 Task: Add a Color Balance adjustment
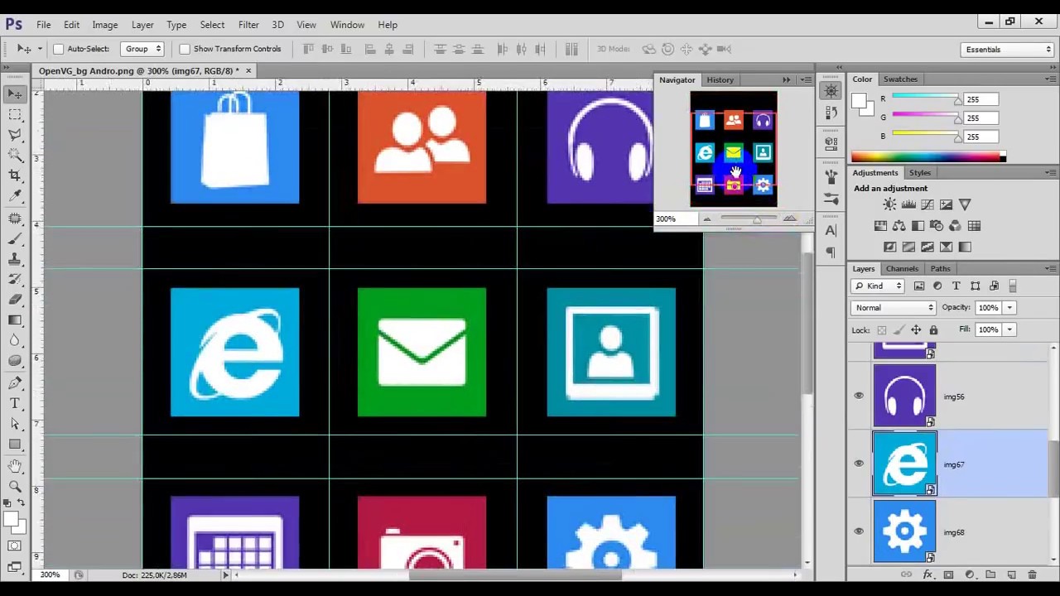point(899,226)
